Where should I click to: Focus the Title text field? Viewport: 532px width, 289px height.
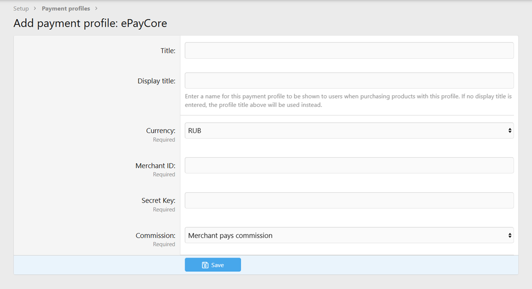pyautogui.click(x=349, y=50)
